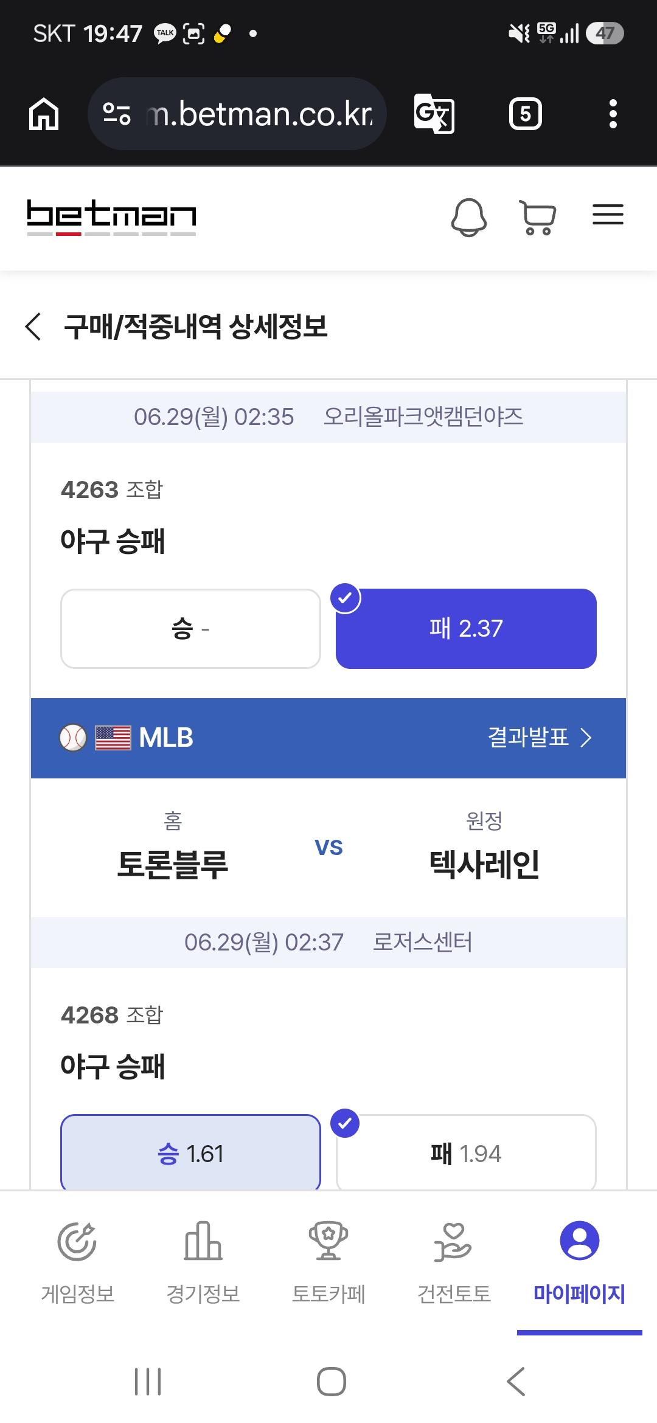Open Google Translate icon in browser bar
This screenshot has width=657, height=1423.
434,114
